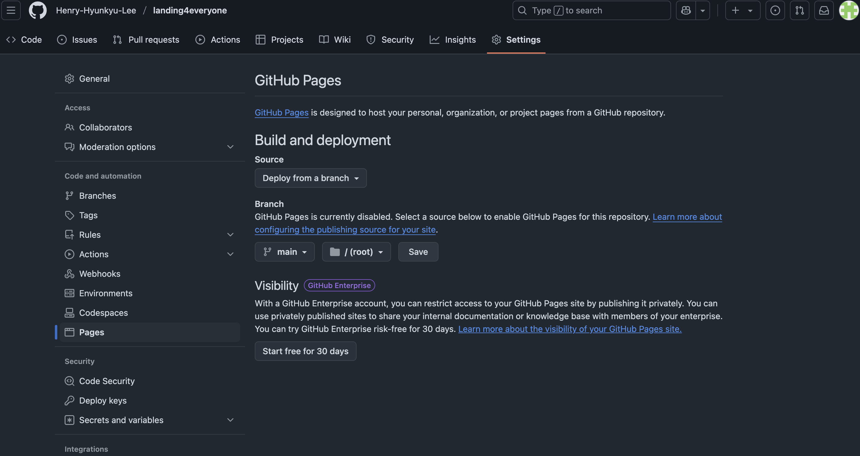860x456 pixels.
Task: Click the Tags text in sidebar
Action: point(88,215)
